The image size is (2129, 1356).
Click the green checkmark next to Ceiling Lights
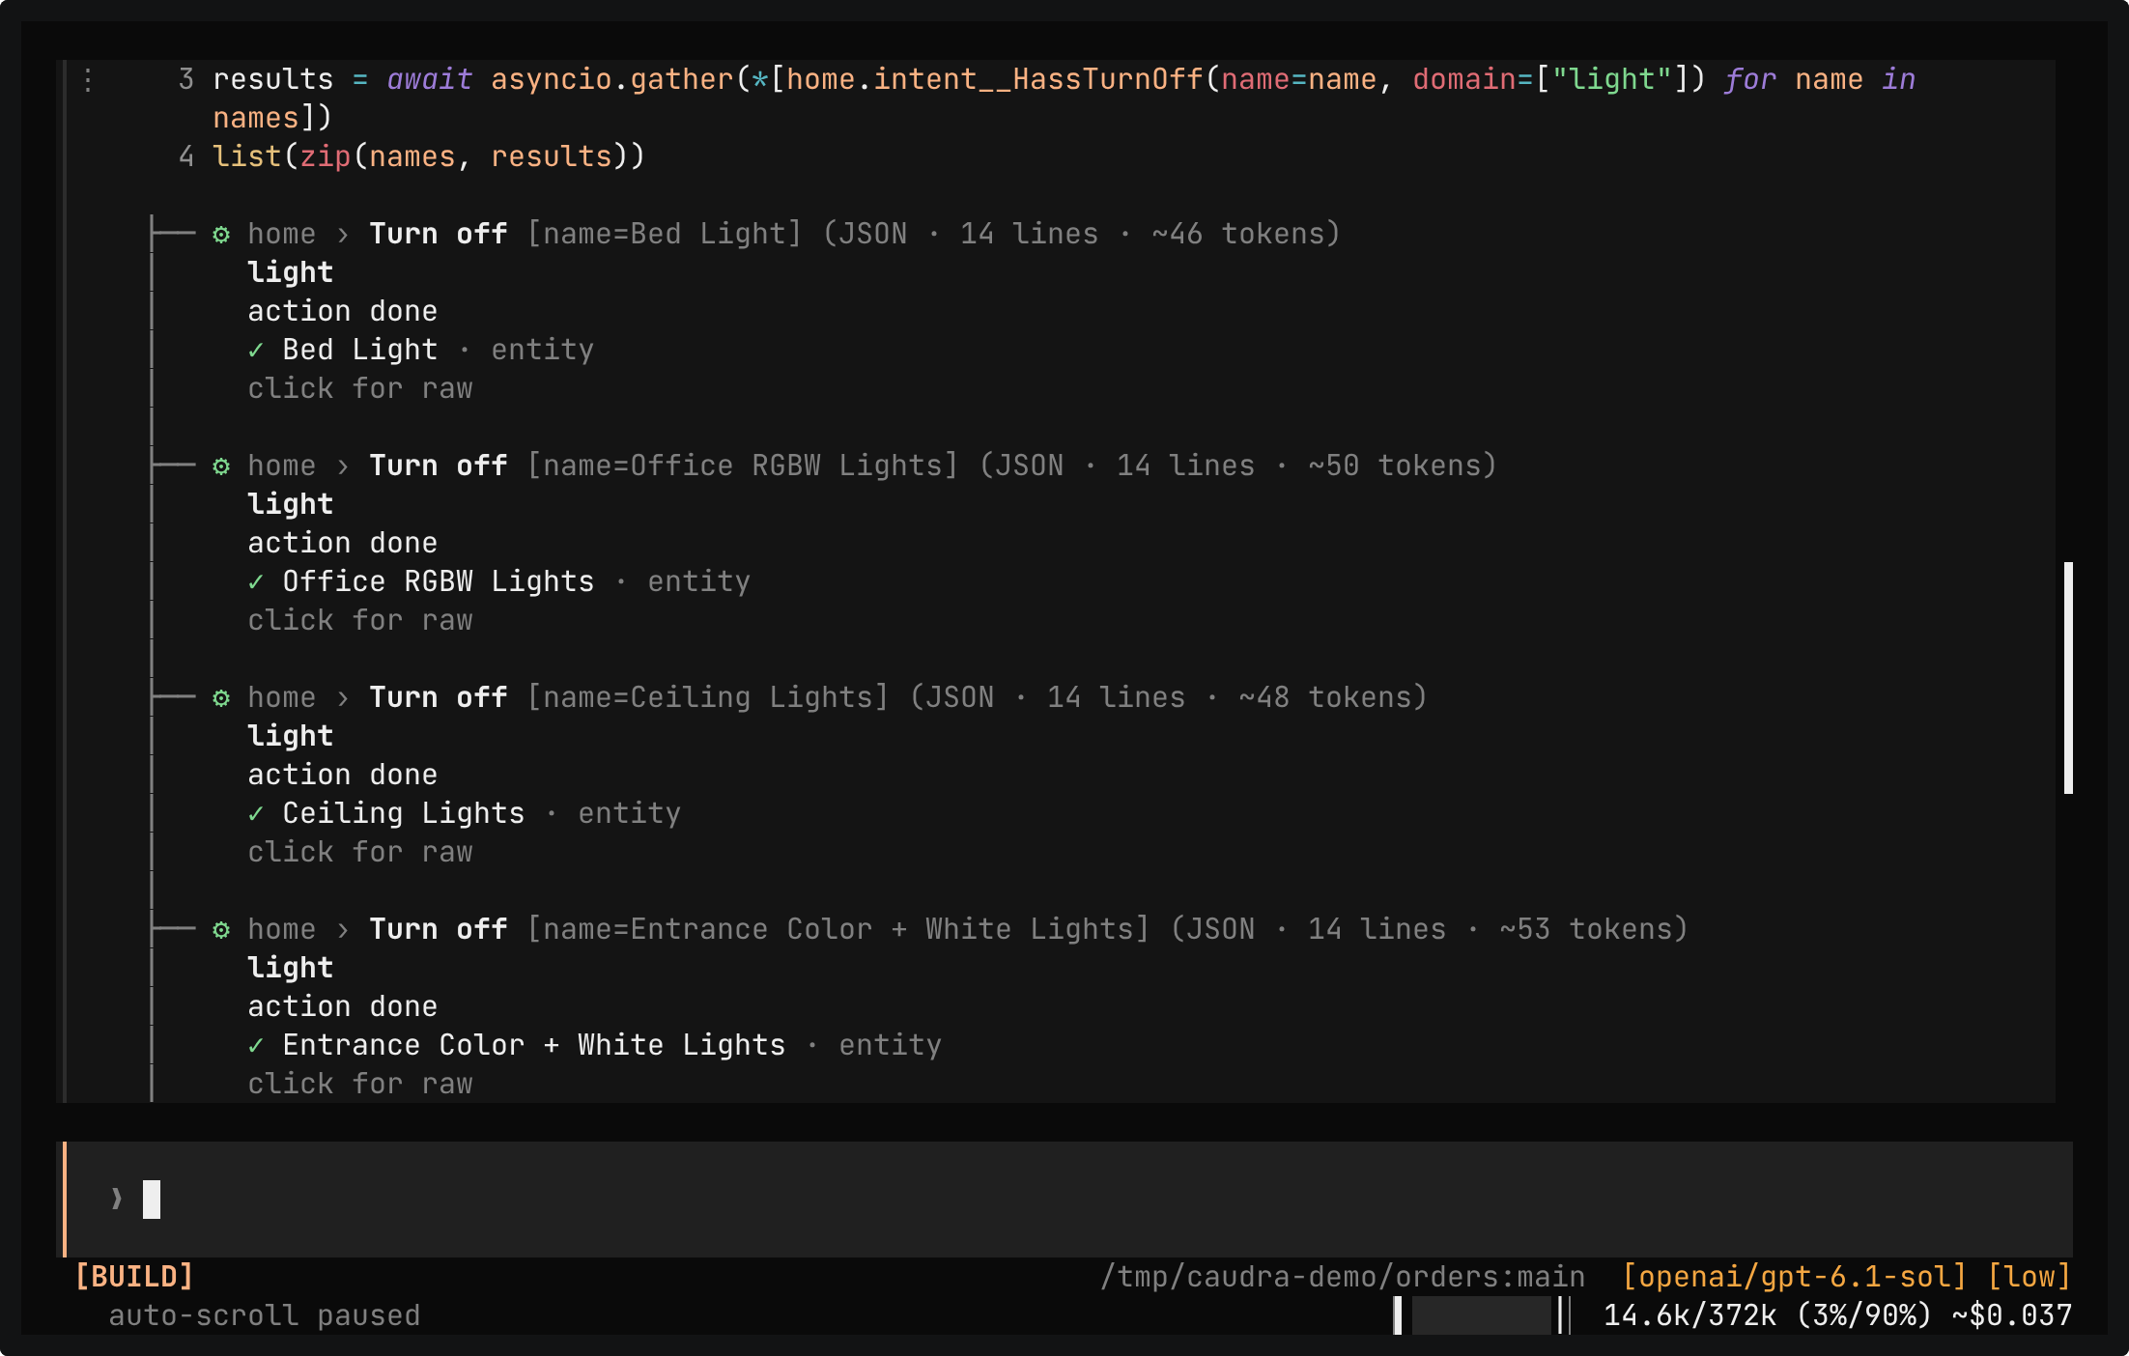256,813
